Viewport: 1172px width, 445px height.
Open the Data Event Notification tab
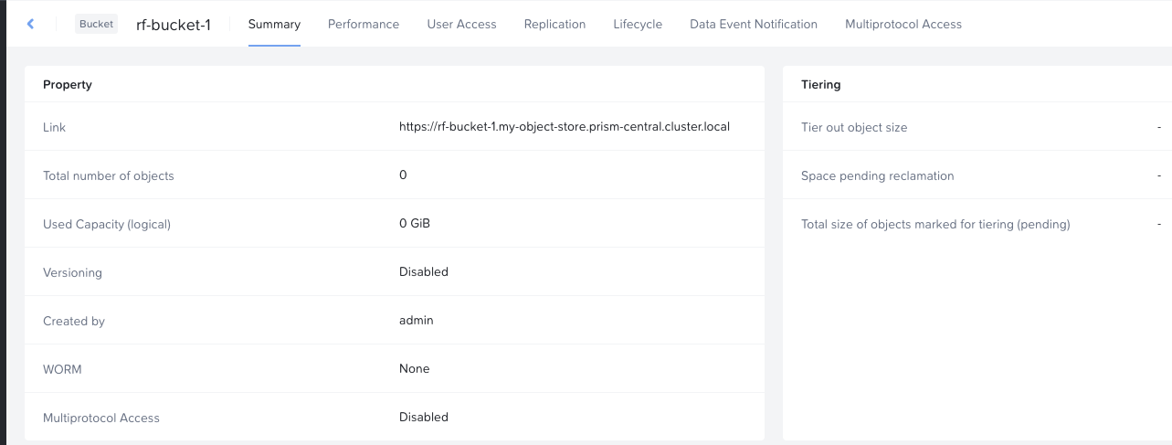(x=754, y=24)
